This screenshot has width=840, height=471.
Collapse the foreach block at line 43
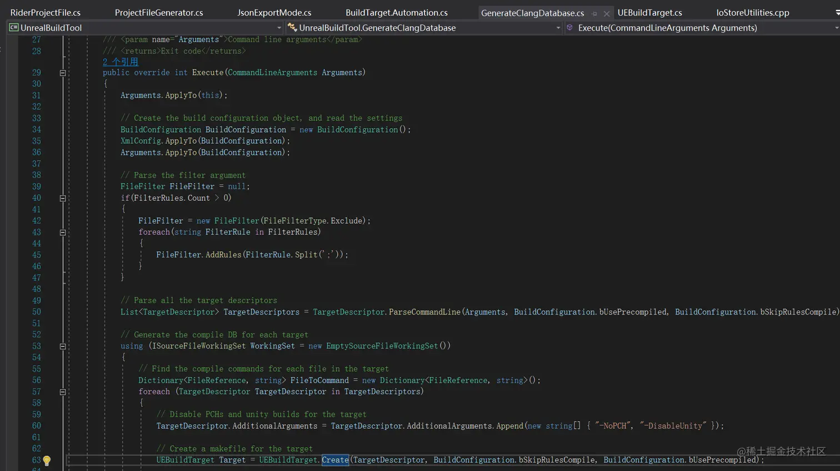[x=63, y=232]
